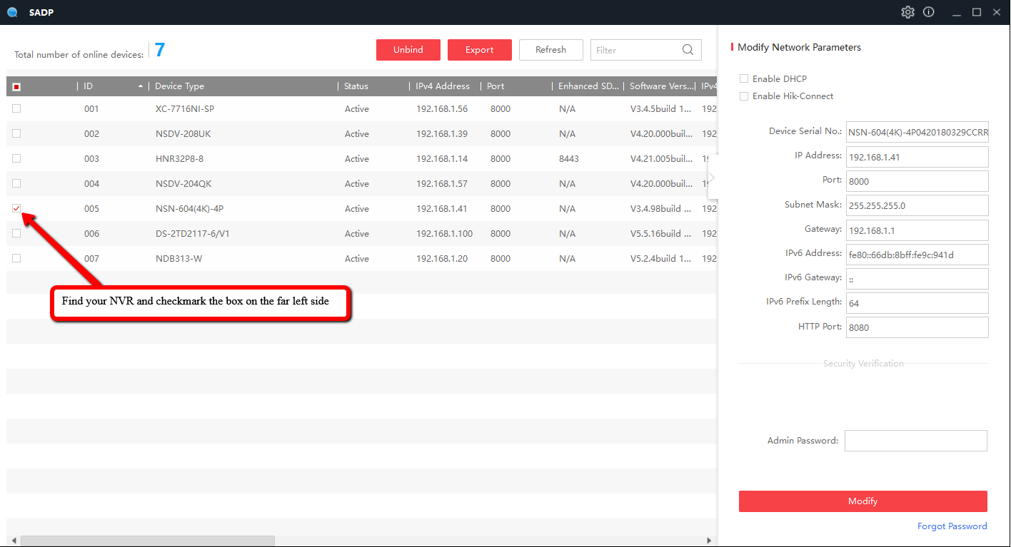
Task: Sort by Enhanced SD... column header
Action: coord(588,86)
